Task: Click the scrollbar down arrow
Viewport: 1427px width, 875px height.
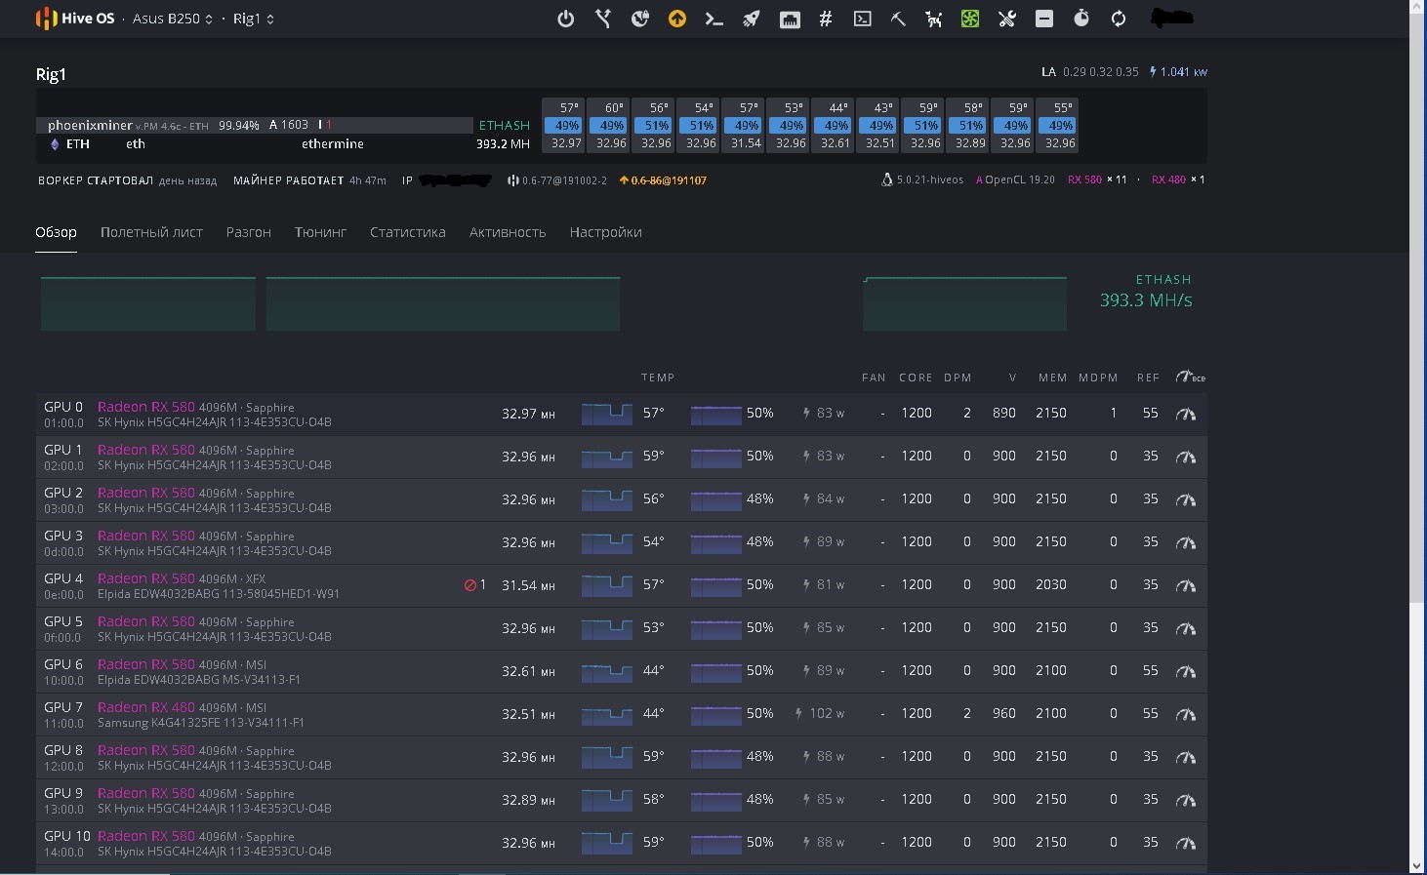Action: (x=1417, y=865)
